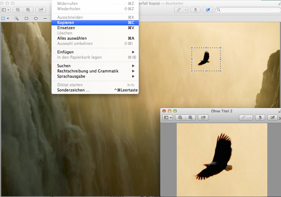Toggle the edit toolbar in main window
The width and height of the screenshot is (281, 197).
tap(208, 10)
